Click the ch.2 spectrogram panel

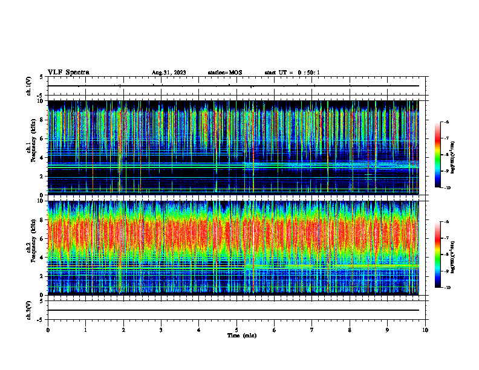point(233,248)
